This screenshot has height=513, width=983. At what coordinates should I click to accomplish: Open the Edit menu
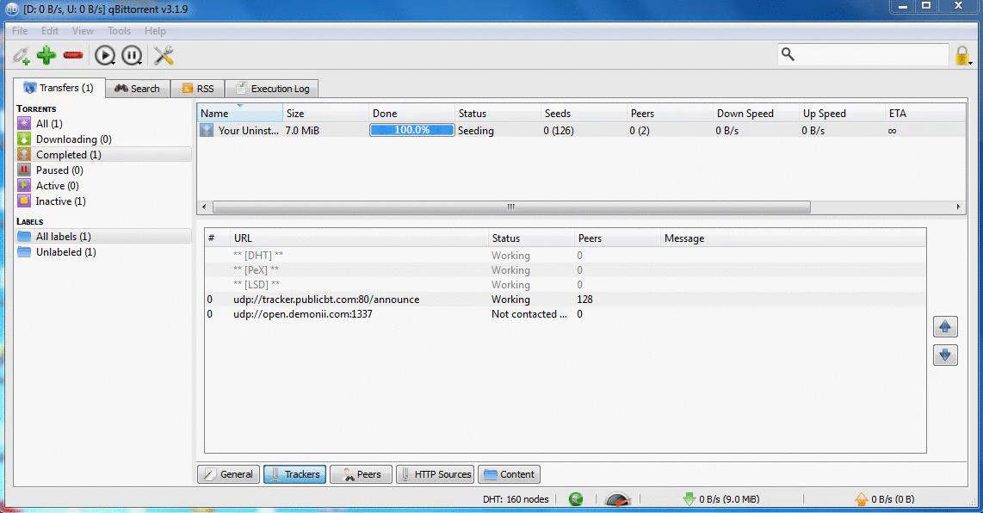tap(50, 31)
